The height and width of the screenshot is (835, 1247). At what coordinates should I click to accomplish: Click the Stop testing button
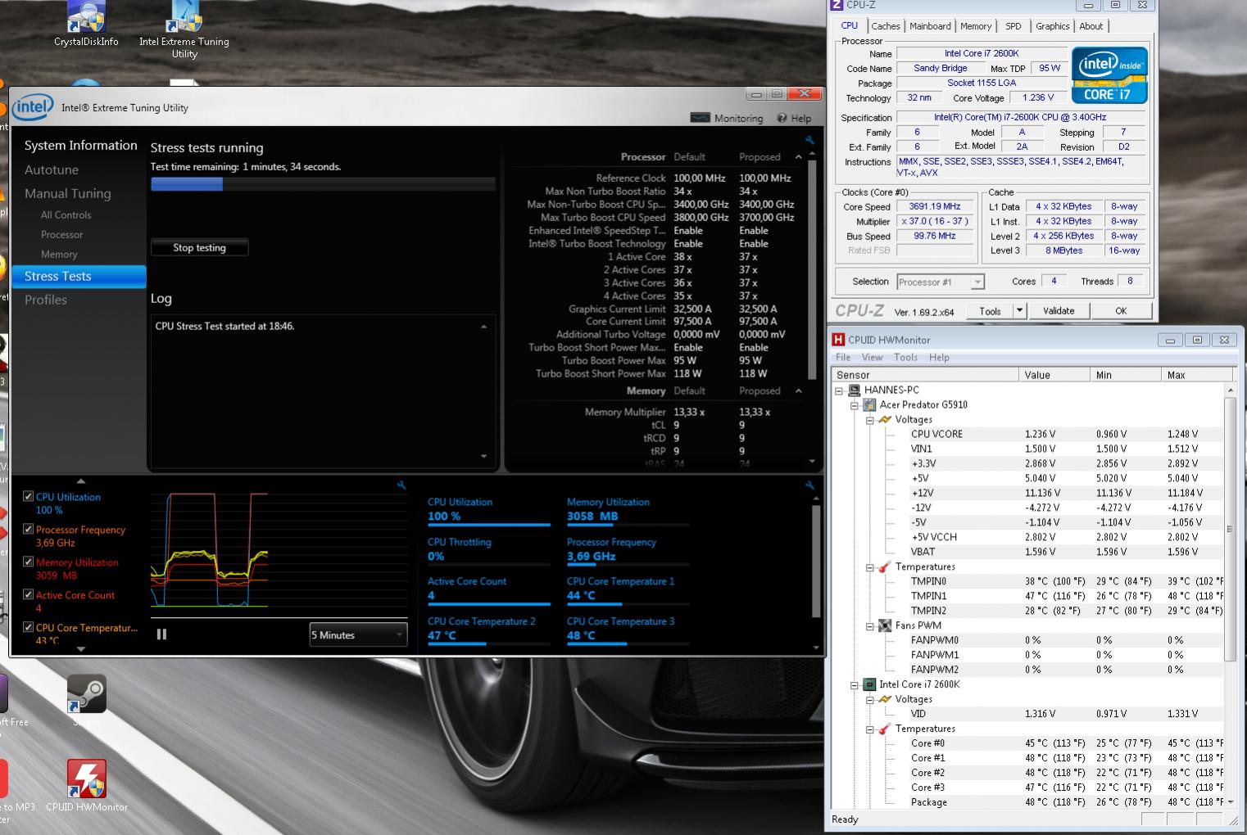(x=199, y=248)
